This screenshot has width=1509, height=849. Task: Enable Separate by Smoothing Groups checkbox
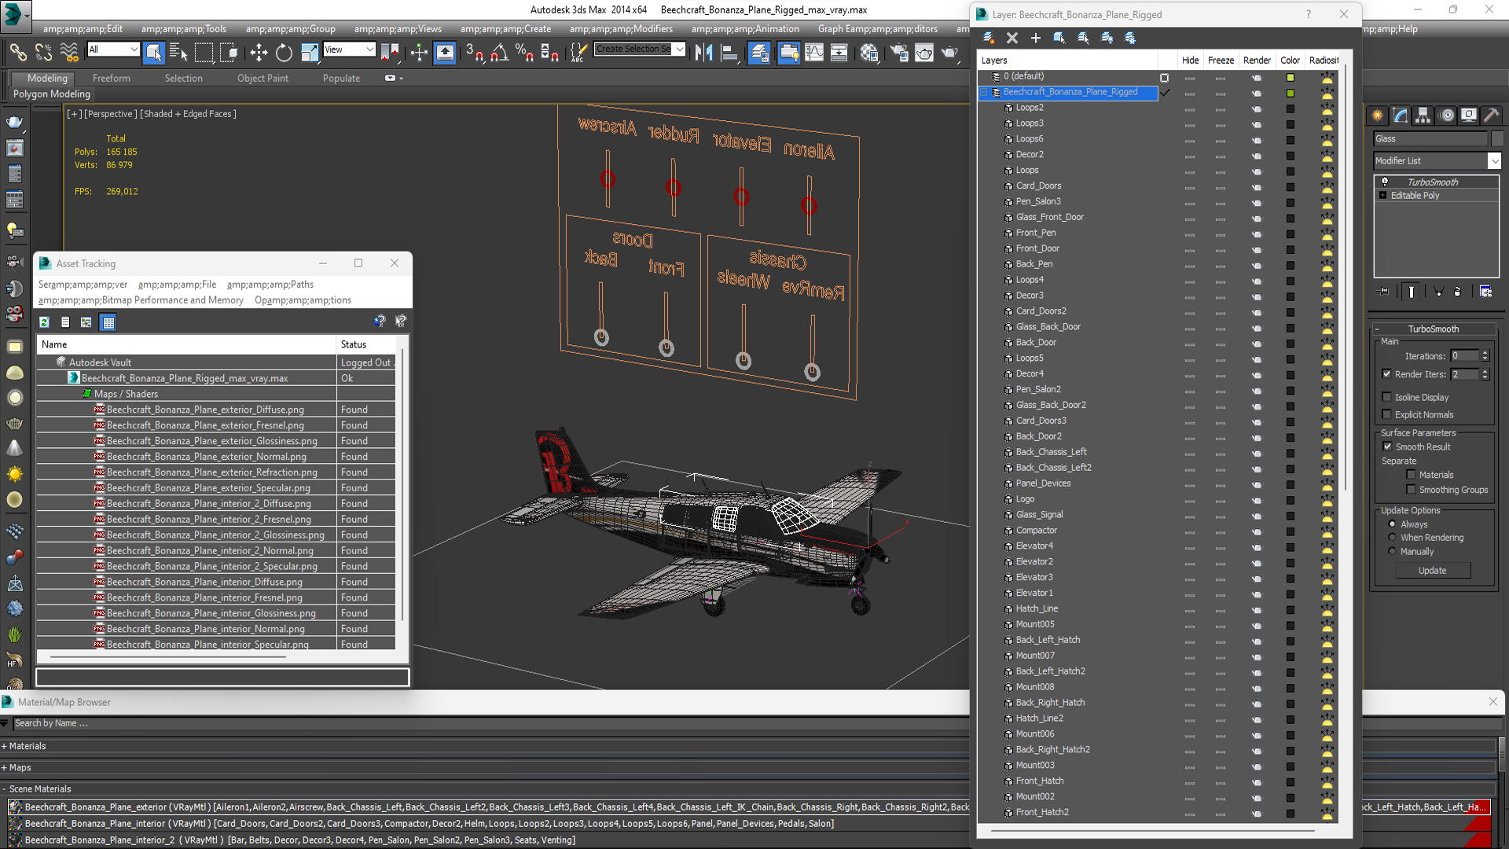[1411, 490]
